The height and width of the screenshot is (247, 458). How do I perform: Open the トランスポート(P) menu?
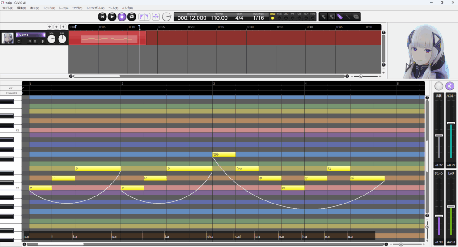coord(95,8)
